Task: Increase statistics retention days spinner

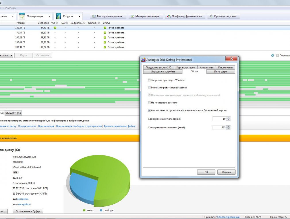Action: (229, 126)
